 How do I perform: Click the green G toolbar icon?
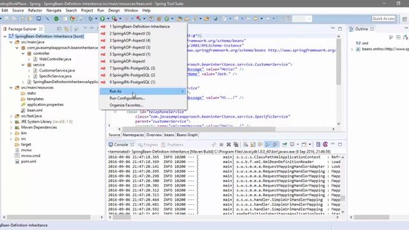point(166,19)
